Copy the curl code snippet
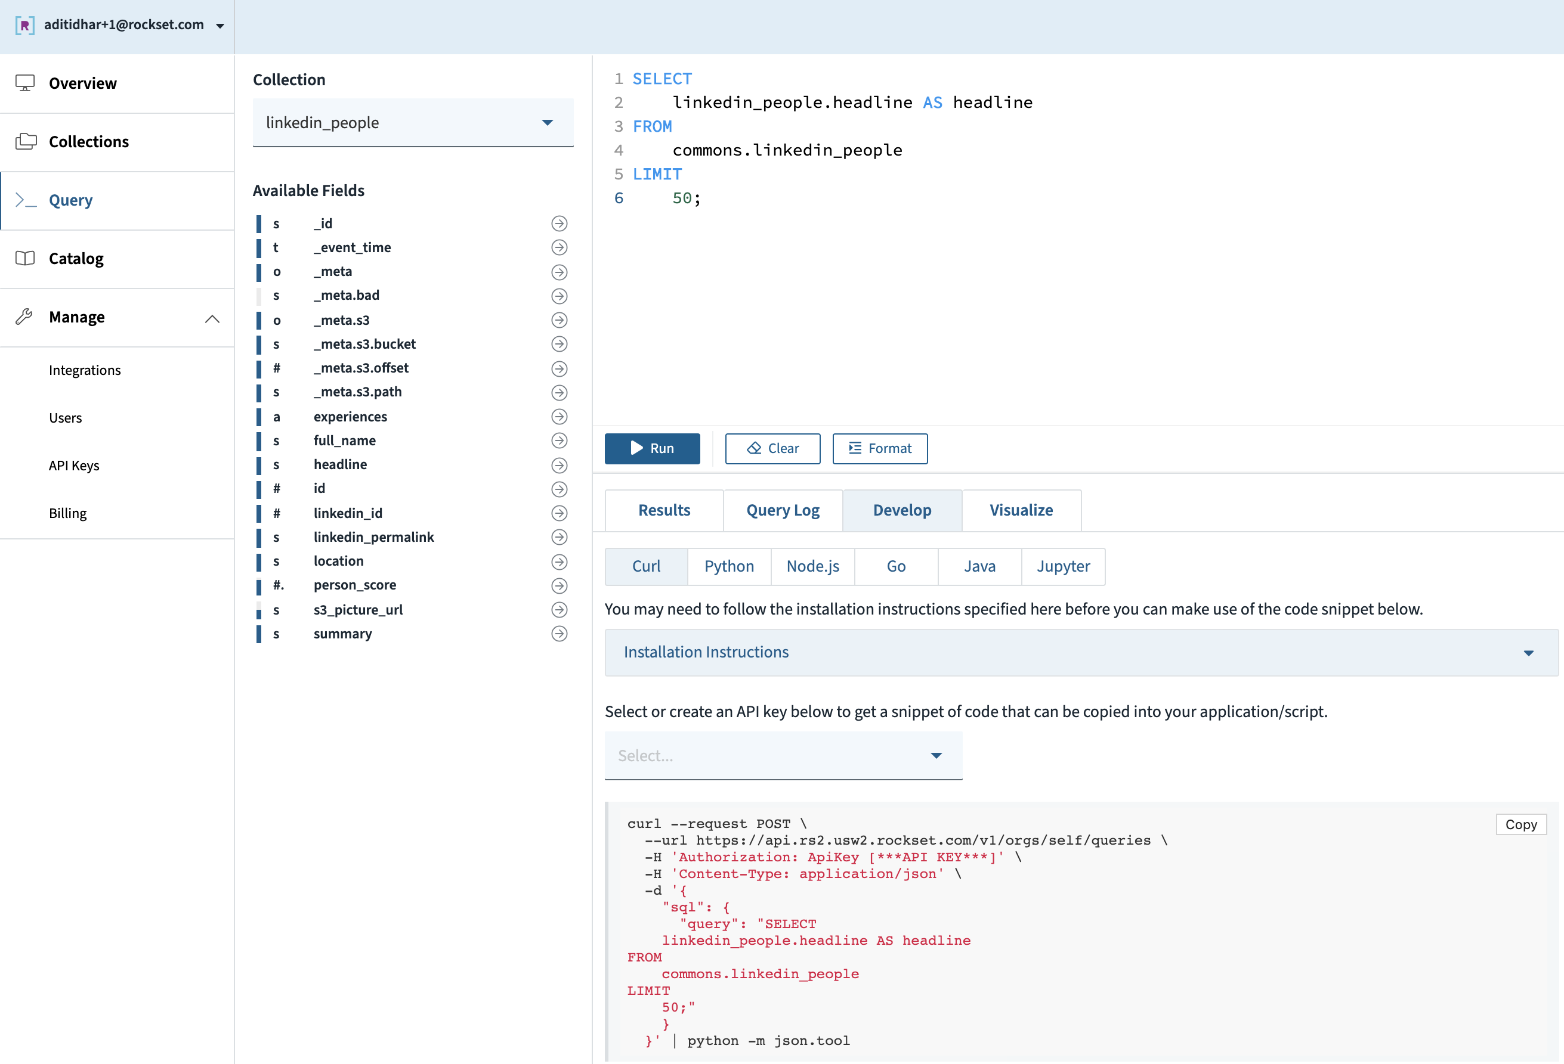The height and width of the screenshot is (1064, 1564). point(1520,824)
